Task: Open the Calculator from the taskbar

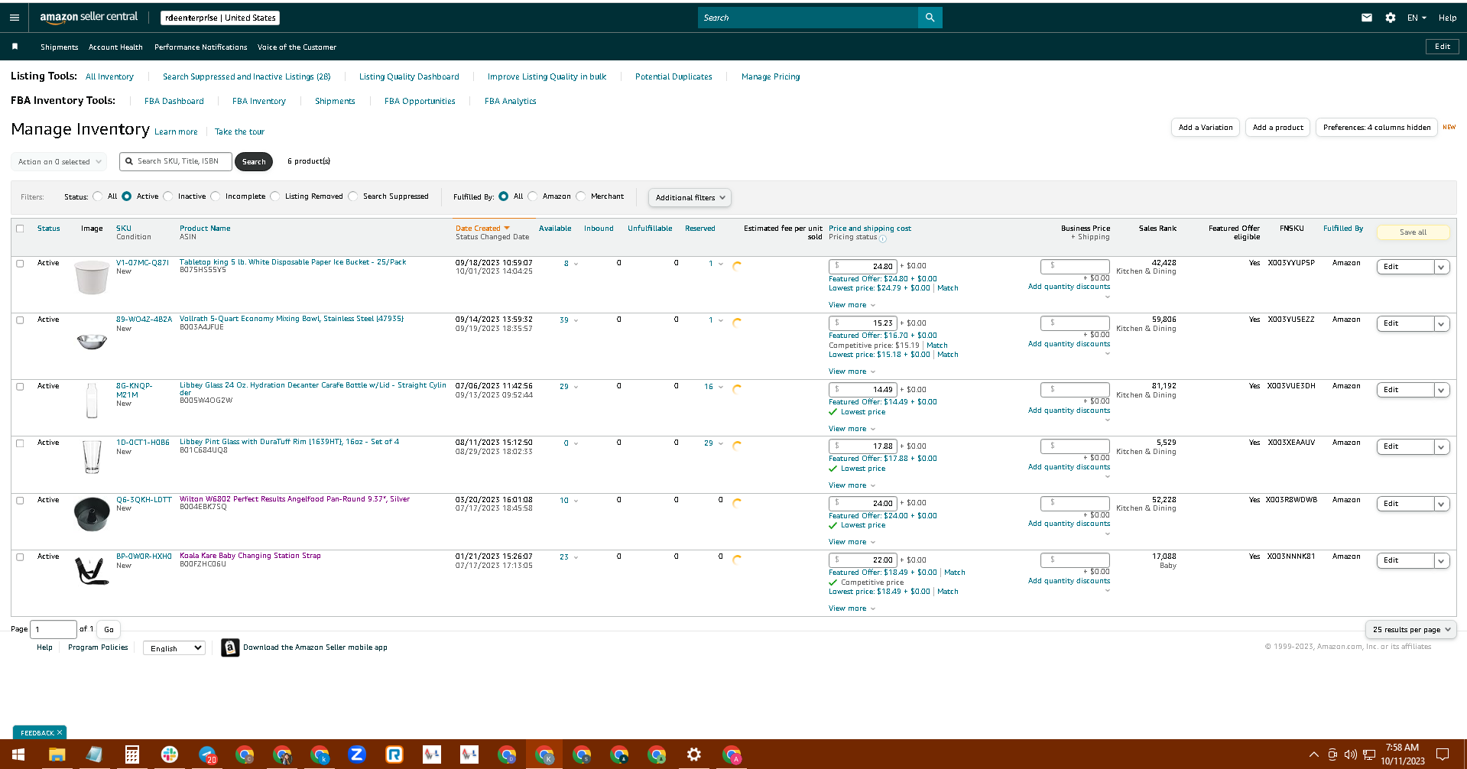Action: coord(132,754)
